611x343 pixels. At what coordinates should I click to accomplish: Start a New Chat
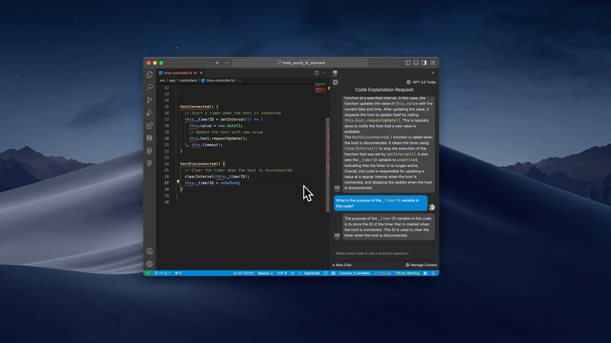click(341, 264)
